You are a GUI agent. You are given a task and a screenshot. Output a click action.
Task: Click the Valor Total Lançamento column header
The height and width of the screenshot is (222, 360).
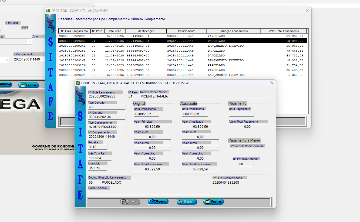284,31
